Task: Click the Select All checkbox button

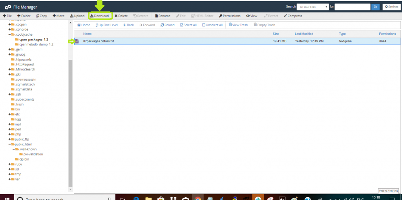Action: [188, 25]
